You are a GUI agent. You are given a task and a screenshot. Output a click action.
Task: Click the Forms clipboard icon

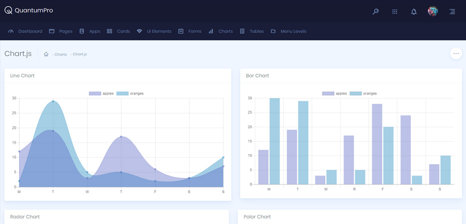coord(181,31)
